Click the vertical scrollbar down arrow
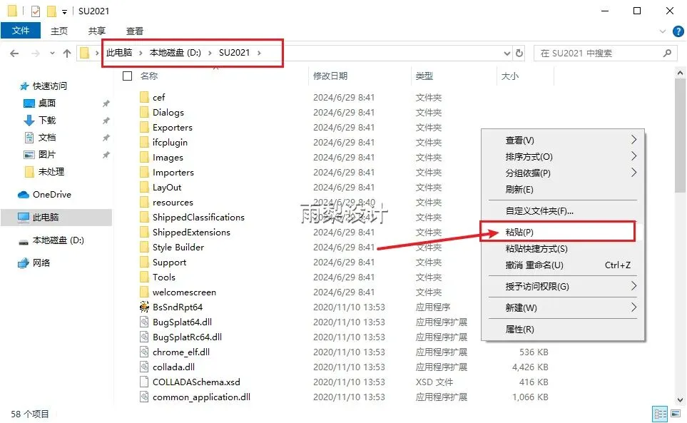 pos(680,399)
